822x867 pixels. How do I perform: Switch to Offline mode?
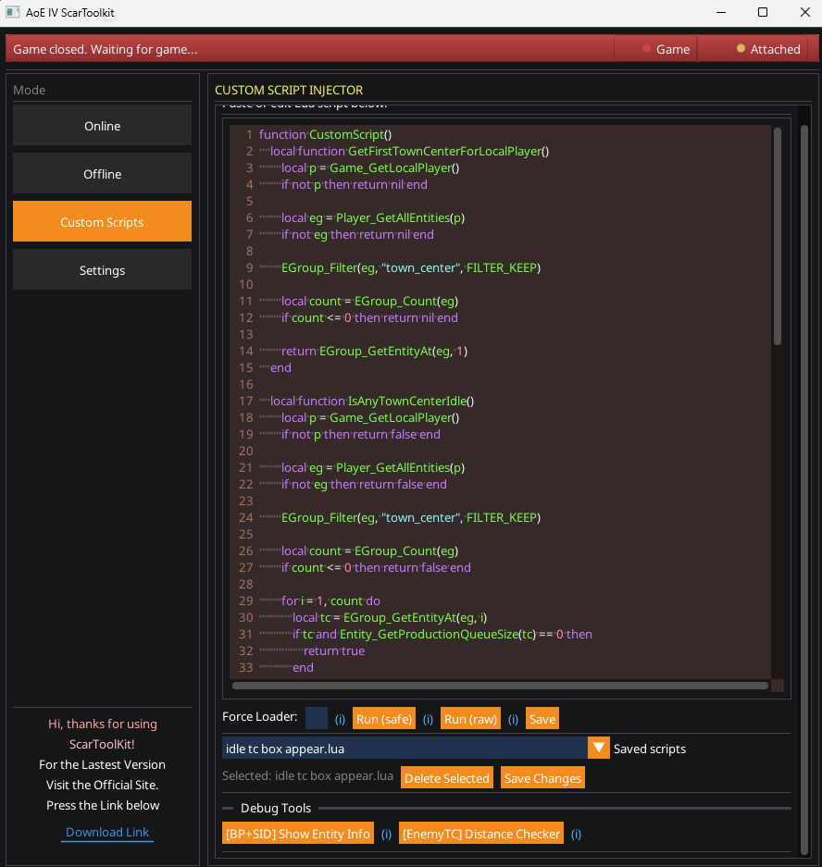tap(102, 173)
